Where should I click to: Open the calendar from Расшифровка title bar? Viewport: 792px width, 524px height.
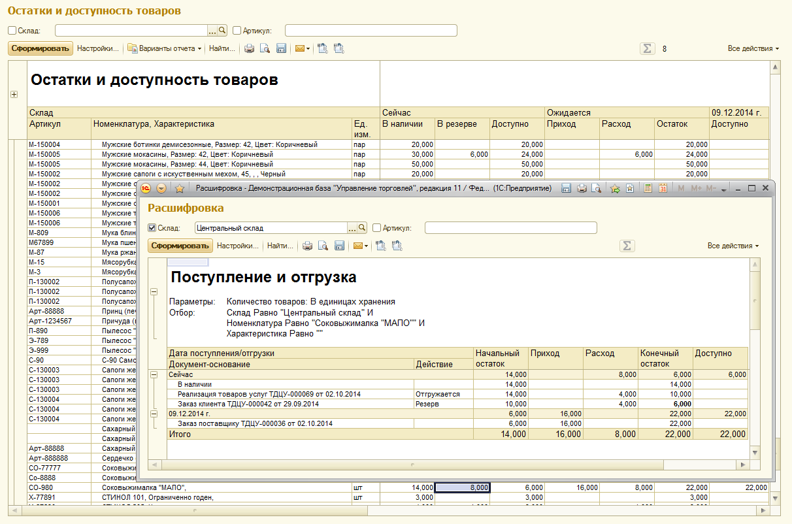pyautogui.click(x=663, y=188)
